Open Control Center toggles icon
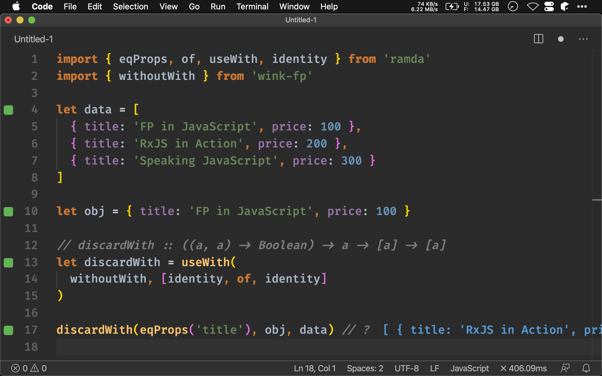The width and height of the screenshot is (602, 376). click(x=549, y=6)
